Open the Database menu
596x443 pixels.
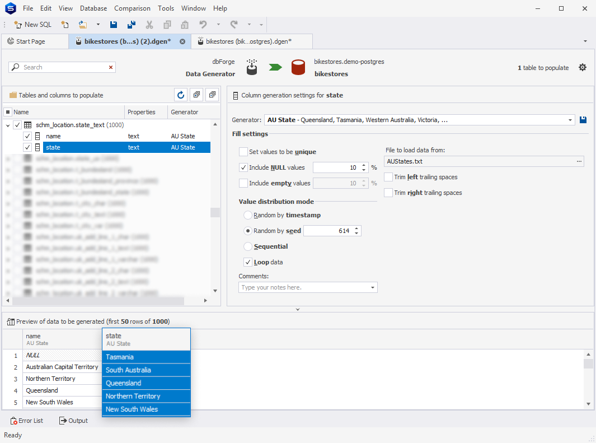click(x=93, y=8)
